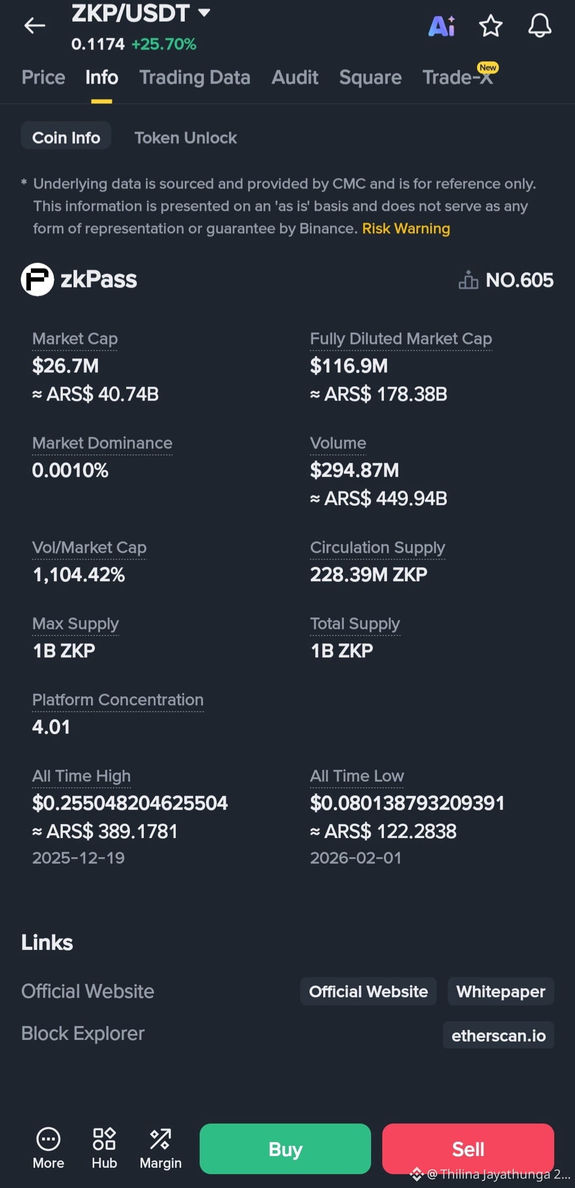Switch to the Trading Data tab
575x1188 pixels.
click(x=195, y=78)
